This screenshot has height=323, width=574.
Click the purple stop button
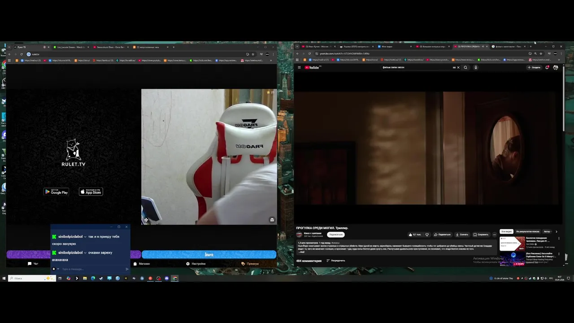(29, 254)
